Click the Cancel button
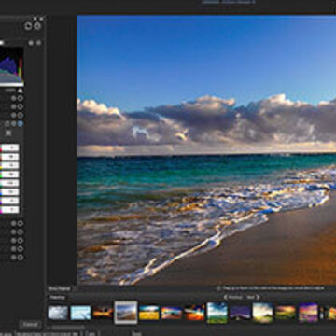The image size is (336, 336). pyautogui.click(x=30, y=325)
